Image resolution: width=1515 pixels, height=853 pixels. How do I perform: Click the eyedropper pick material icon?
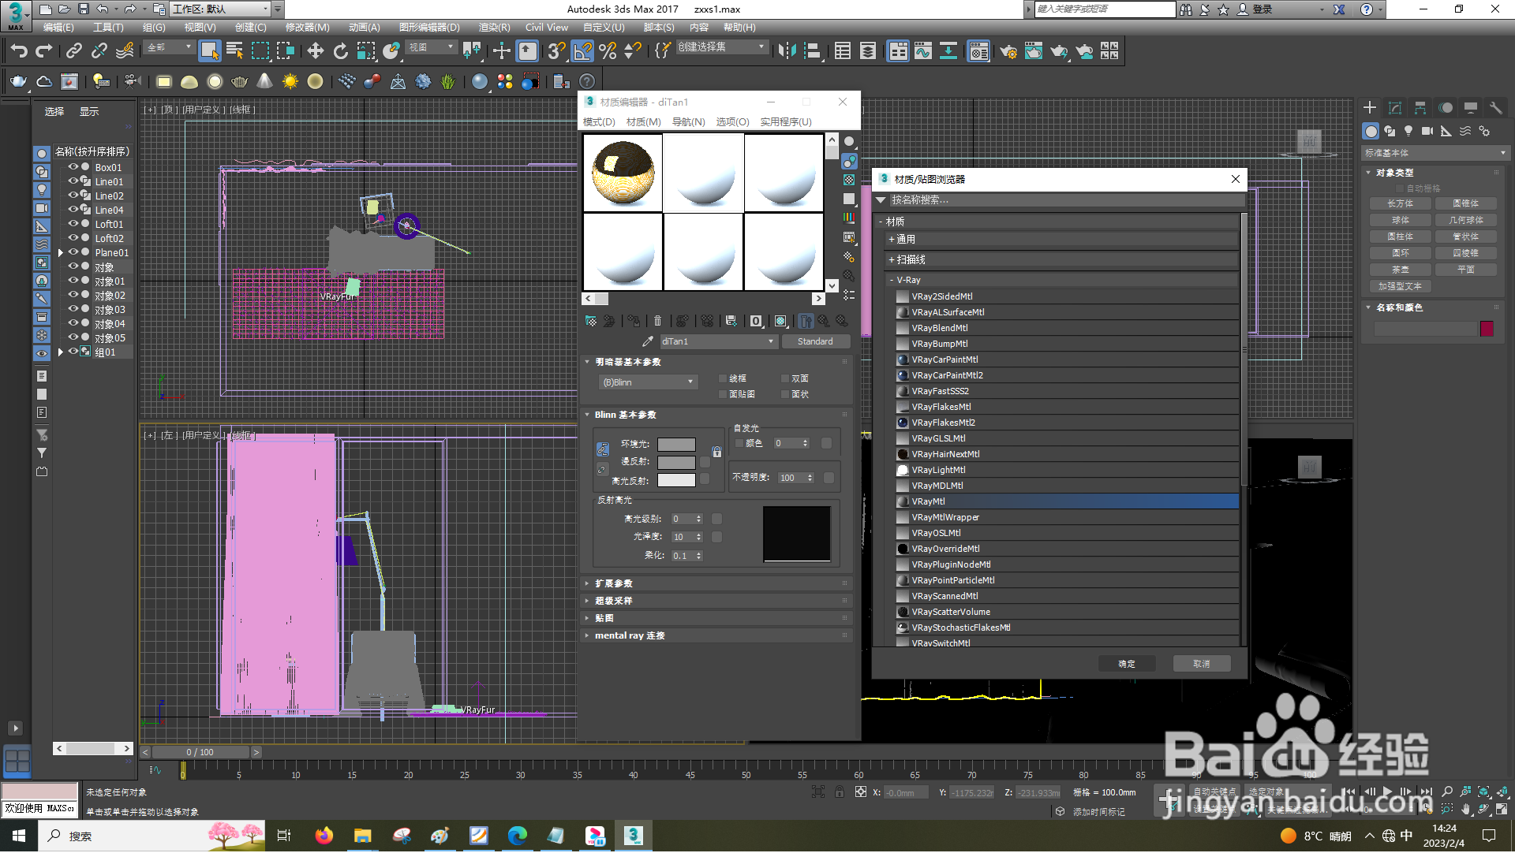[x=648, y=341]
